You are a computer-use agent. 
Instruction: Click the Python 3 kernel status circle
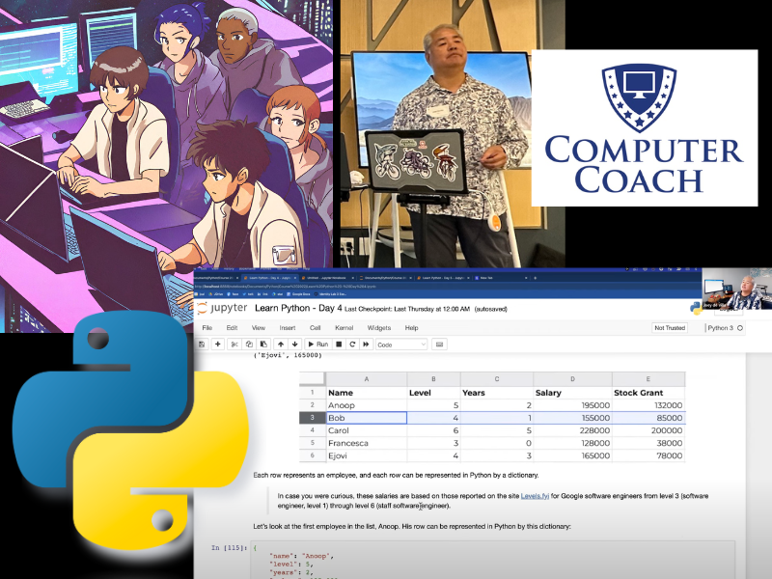pos(740,328)
